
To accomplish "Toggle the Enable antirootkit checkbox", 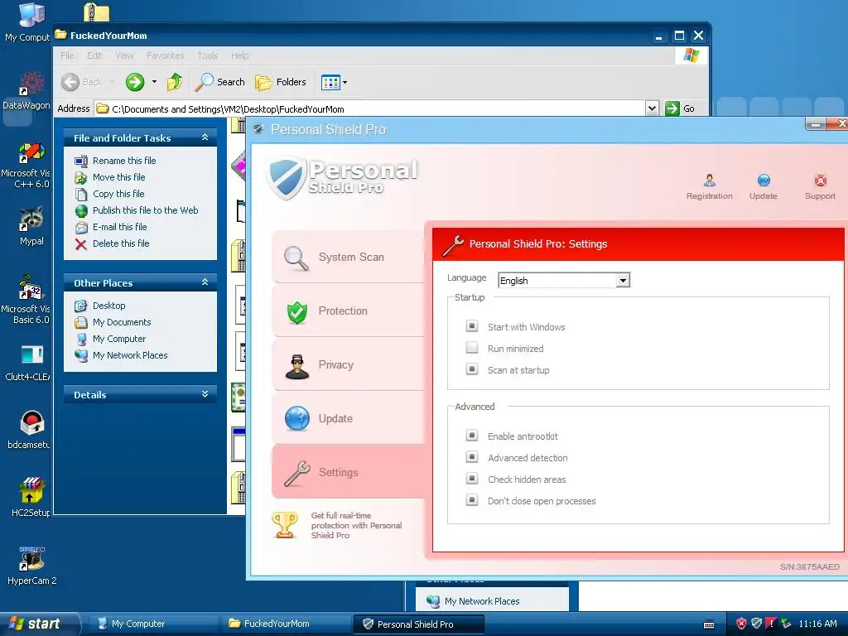I will click(472, 436).
